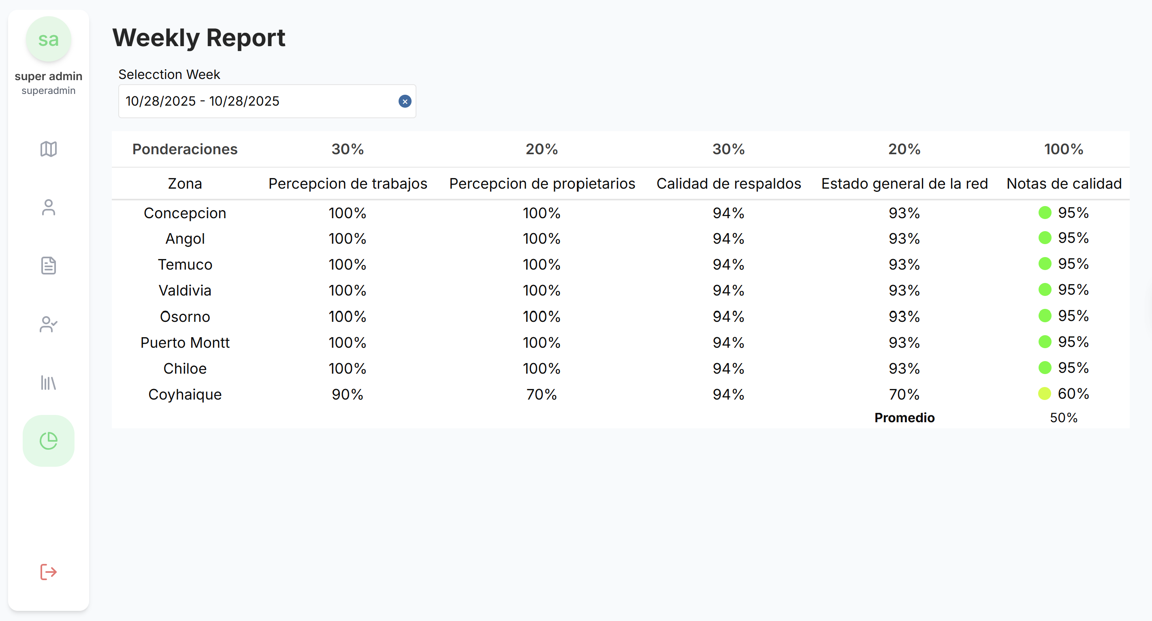Select the Coyhaique zone row name
Viewport: 1152px width, 621px height.
tap(185, 394)
